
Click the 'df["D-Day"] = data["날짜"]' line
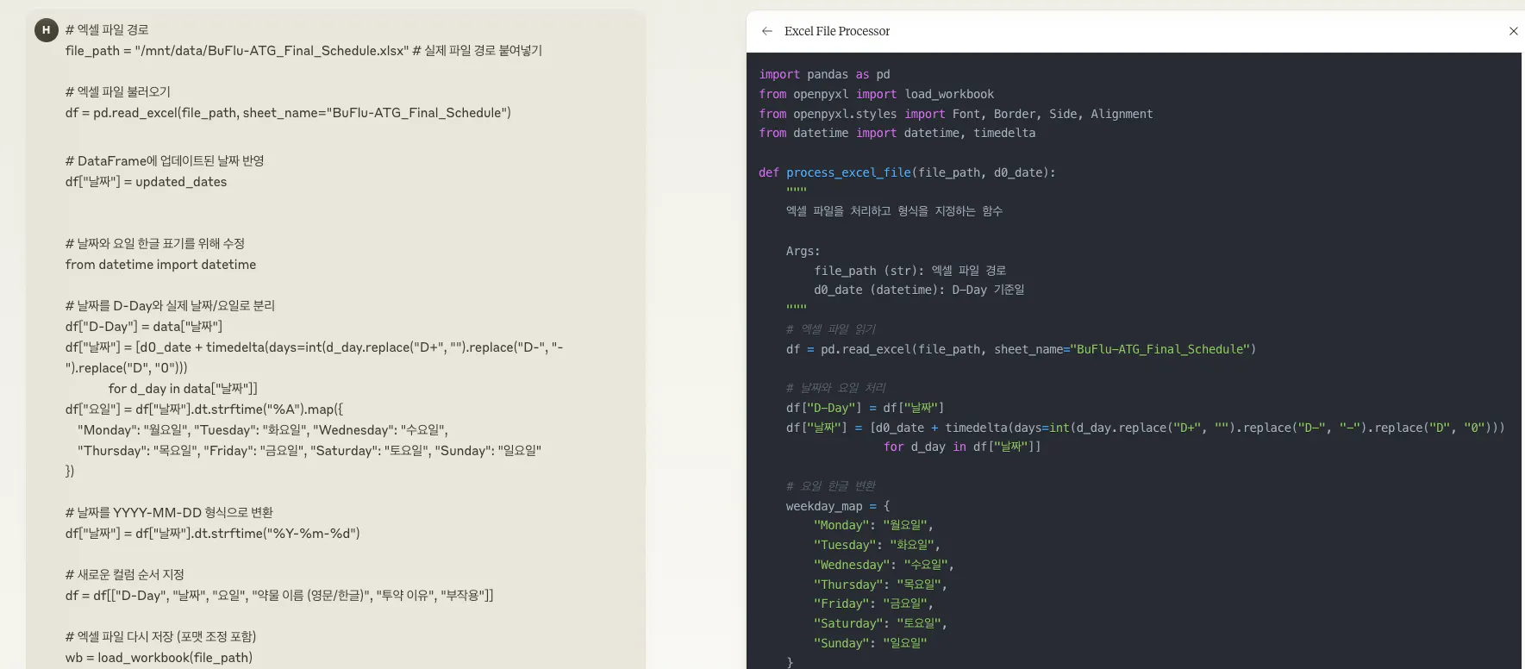coord(144,326)
